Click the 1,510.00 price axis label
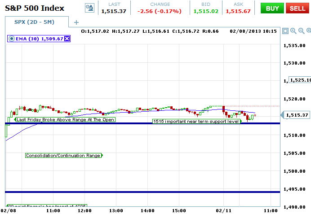Viewport: 311px width, 214px height. coord(294,135)
